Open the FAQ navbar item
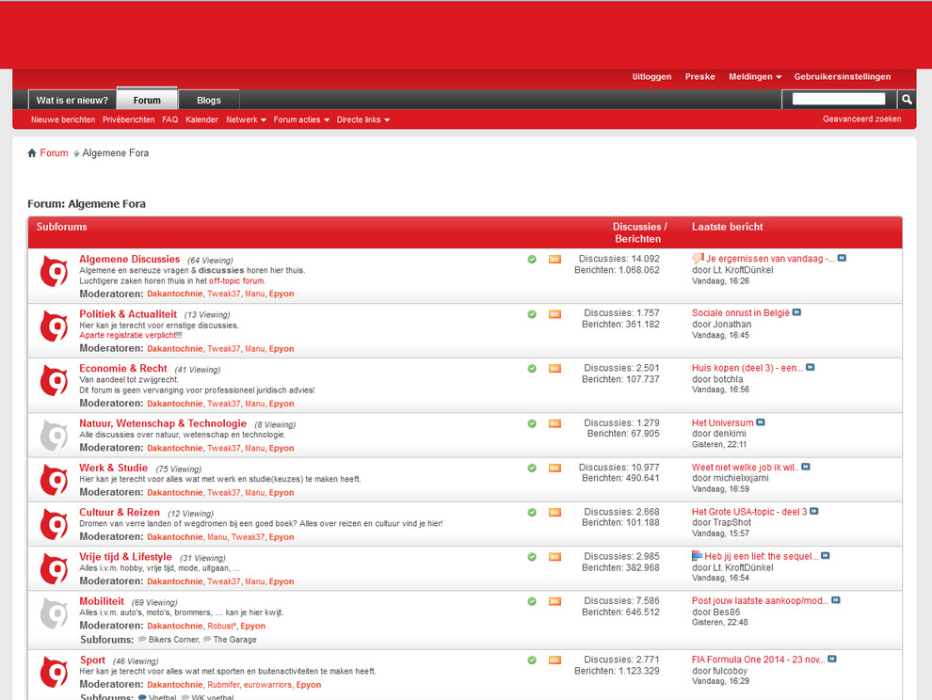The image size is (932, 700). [x=170, y=119]
